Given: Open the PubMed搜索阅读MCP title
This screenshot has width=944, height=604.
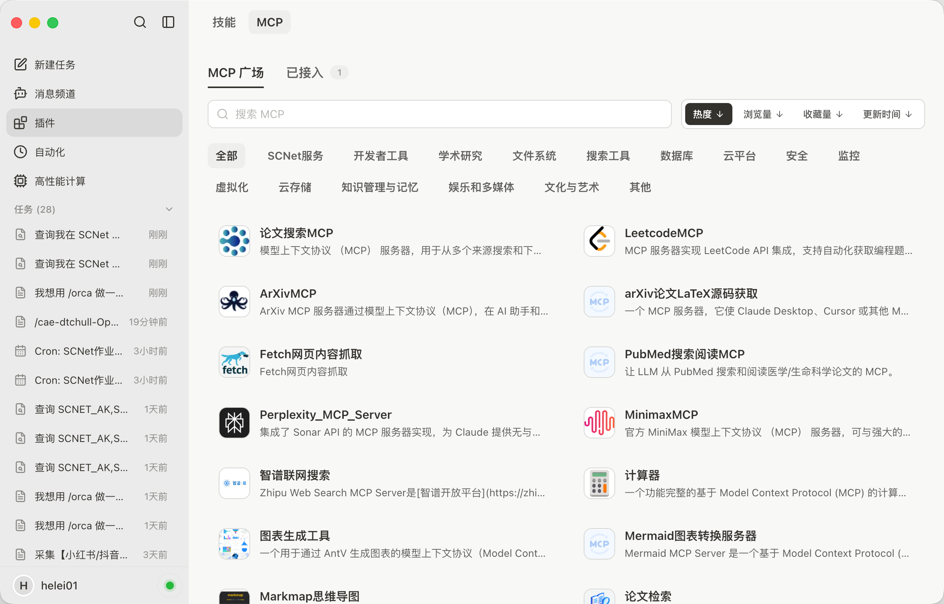Looking at the screenshot, I should 685,354.
